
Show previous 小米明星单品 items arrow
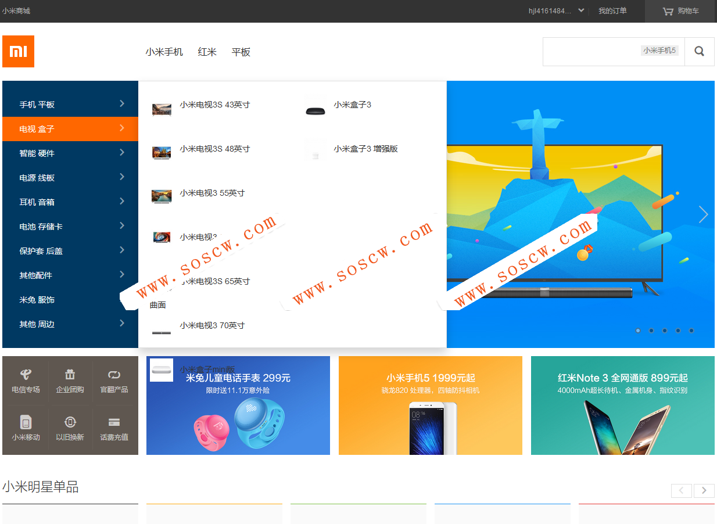[682, 490]
